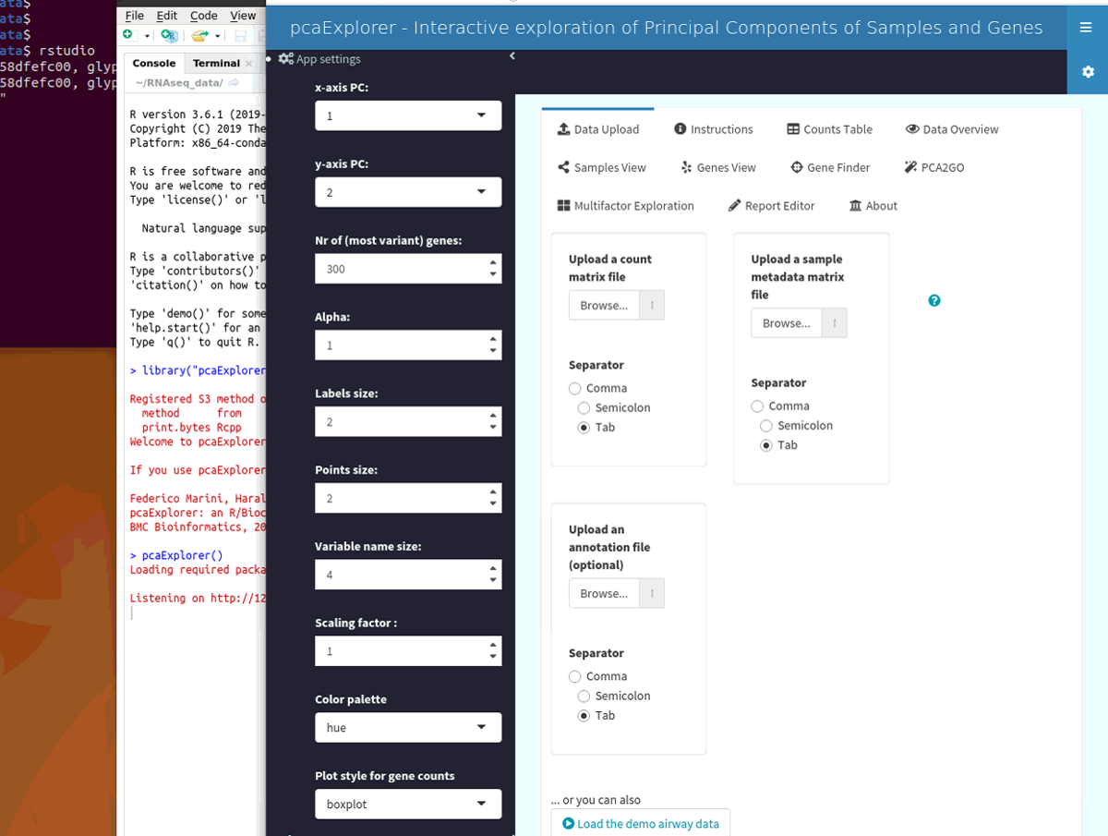Open the Data Overview eye icon tab

click(x=952, y=129)
